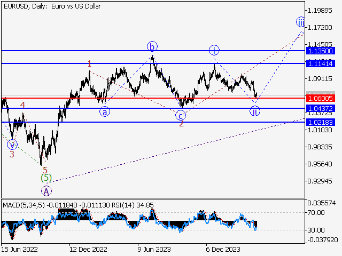342x256 pixels.
Task: Click the -0.037920 indicator scale value
Action: coord(323,240)
